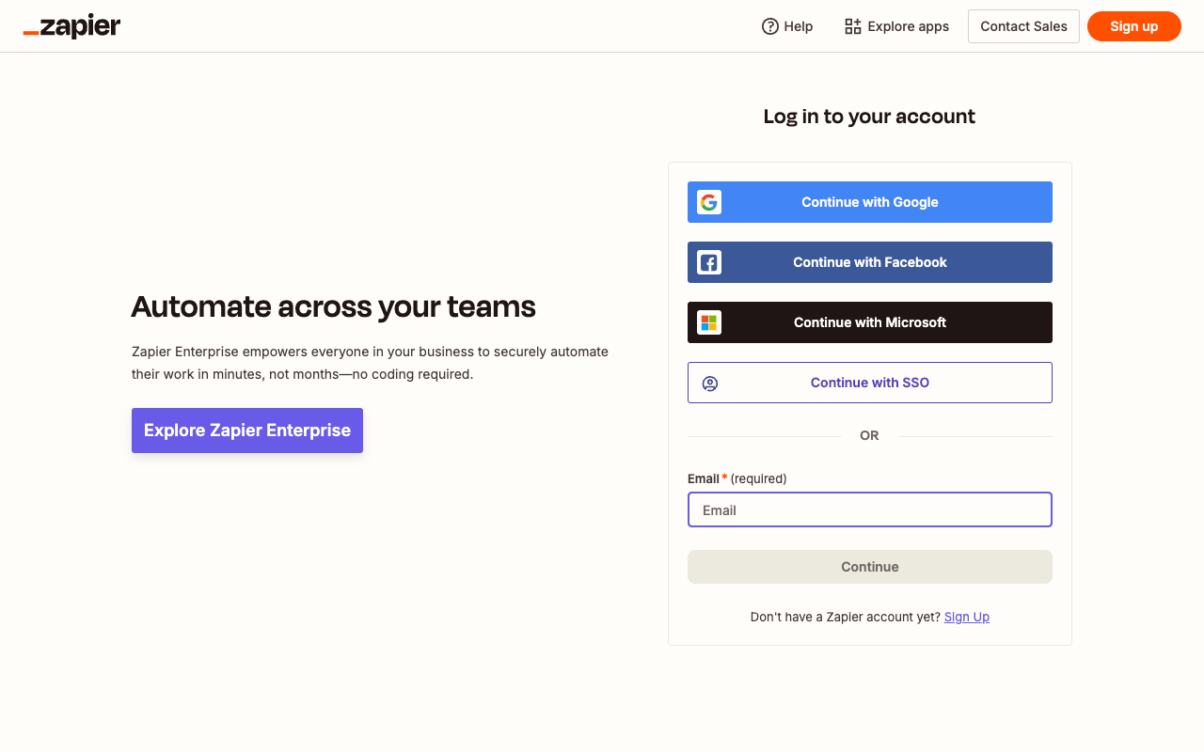Click Explore Zapier Enterprise button
Screen dimensions: 1204x752
tap(247, 431)
